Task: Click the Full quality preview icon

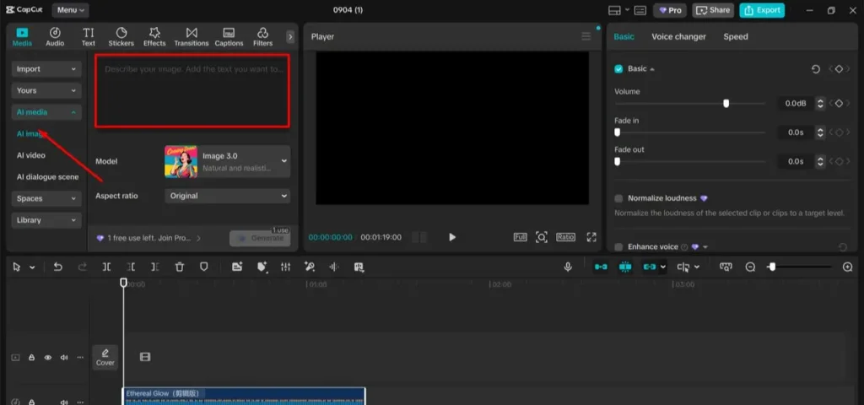Action: 520,237
